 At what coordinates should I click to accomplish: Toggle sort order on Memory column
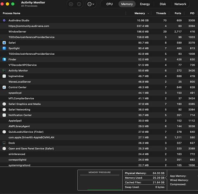pos(140,13)
